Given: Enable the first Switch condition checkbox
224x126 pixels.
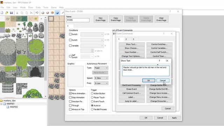Looking at the screenshot, I should (x=70, y=34).
